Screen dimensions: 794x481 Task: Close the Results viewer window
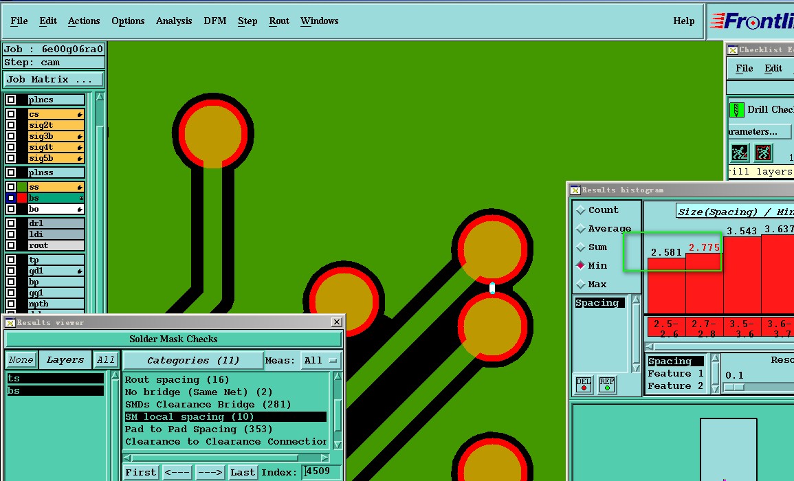coord(337,322)
